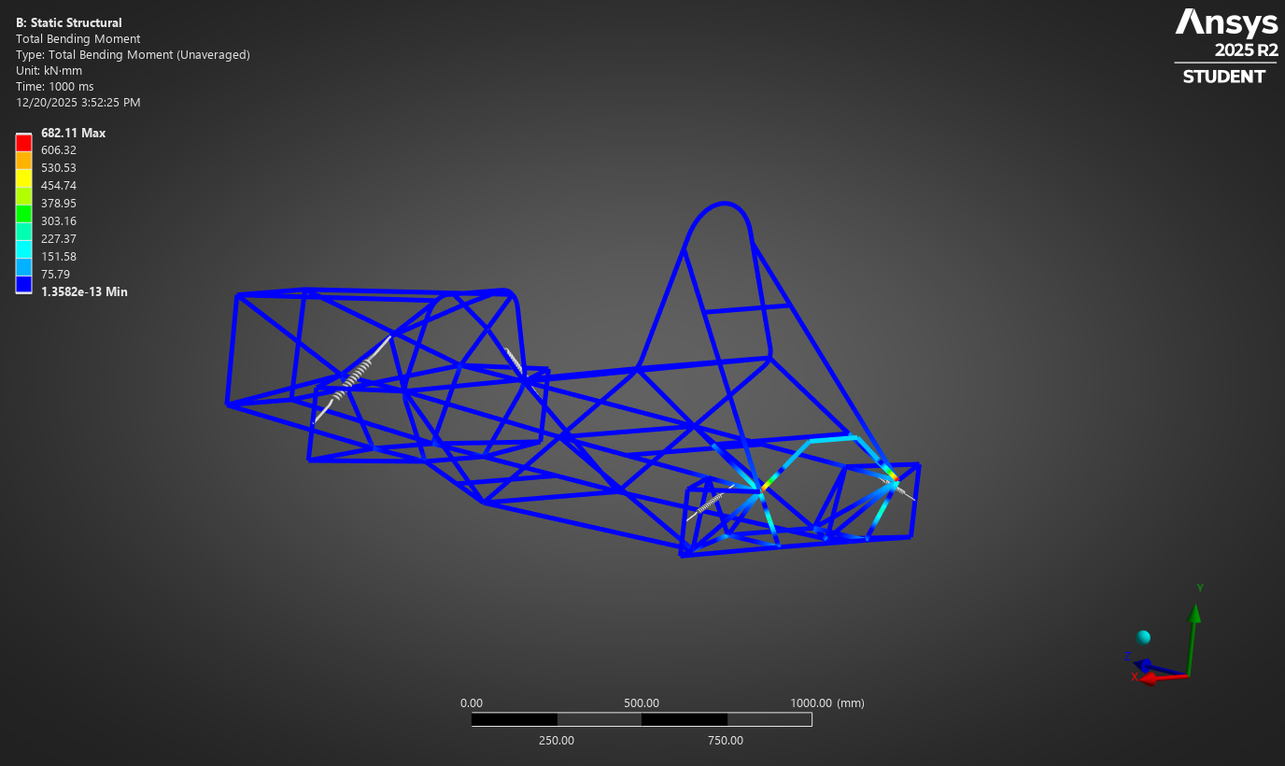Click the 378.95 legend value

click(x=59, y=204)
